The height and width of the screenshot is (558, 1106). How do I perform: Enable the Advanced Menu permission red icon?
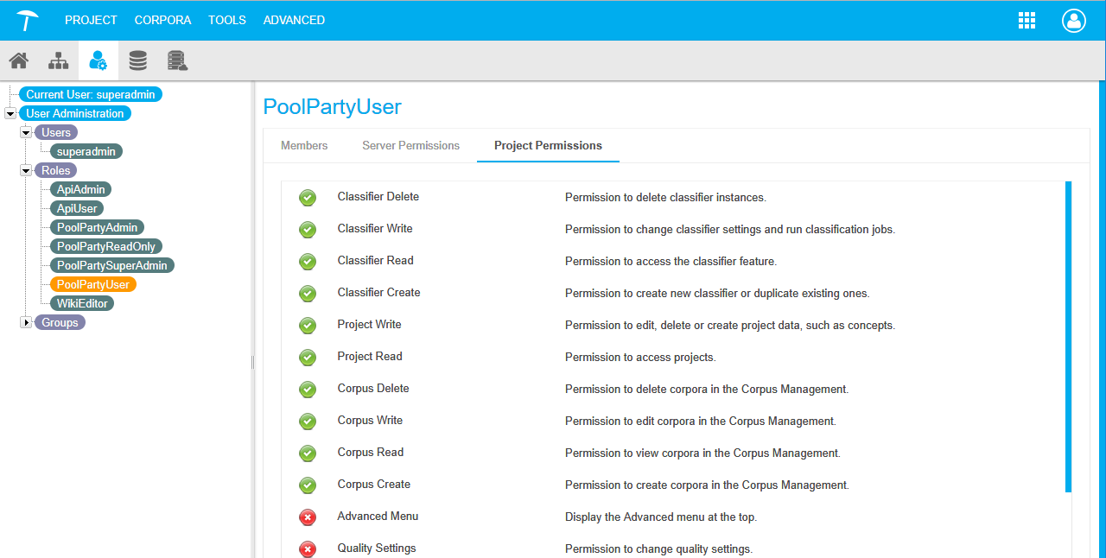coord(308,517)
